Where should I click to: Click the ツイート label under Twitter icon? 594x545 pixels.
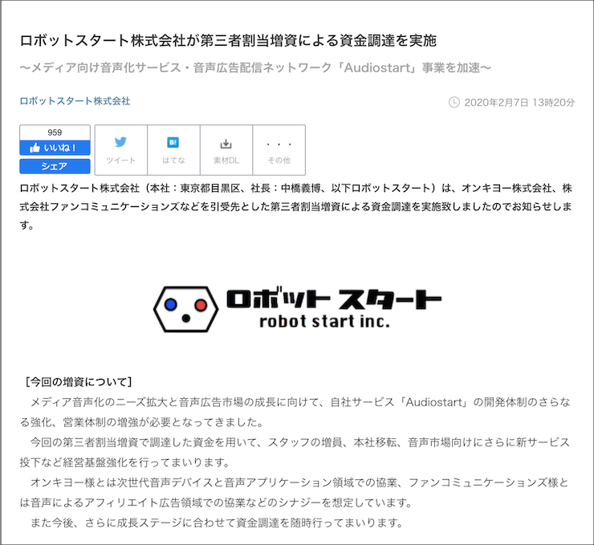(x=120, y=161)
